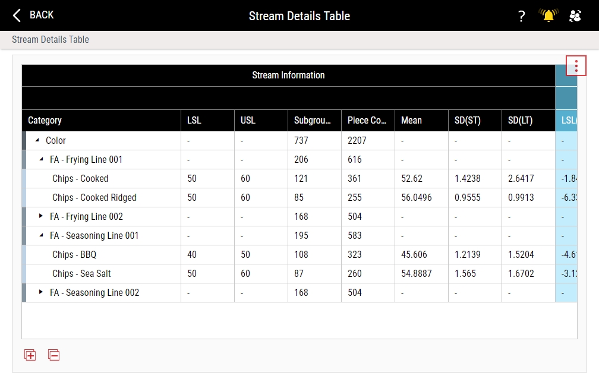599x385 pixels.
Task: Click piece count 616
Action: [355, 159]
